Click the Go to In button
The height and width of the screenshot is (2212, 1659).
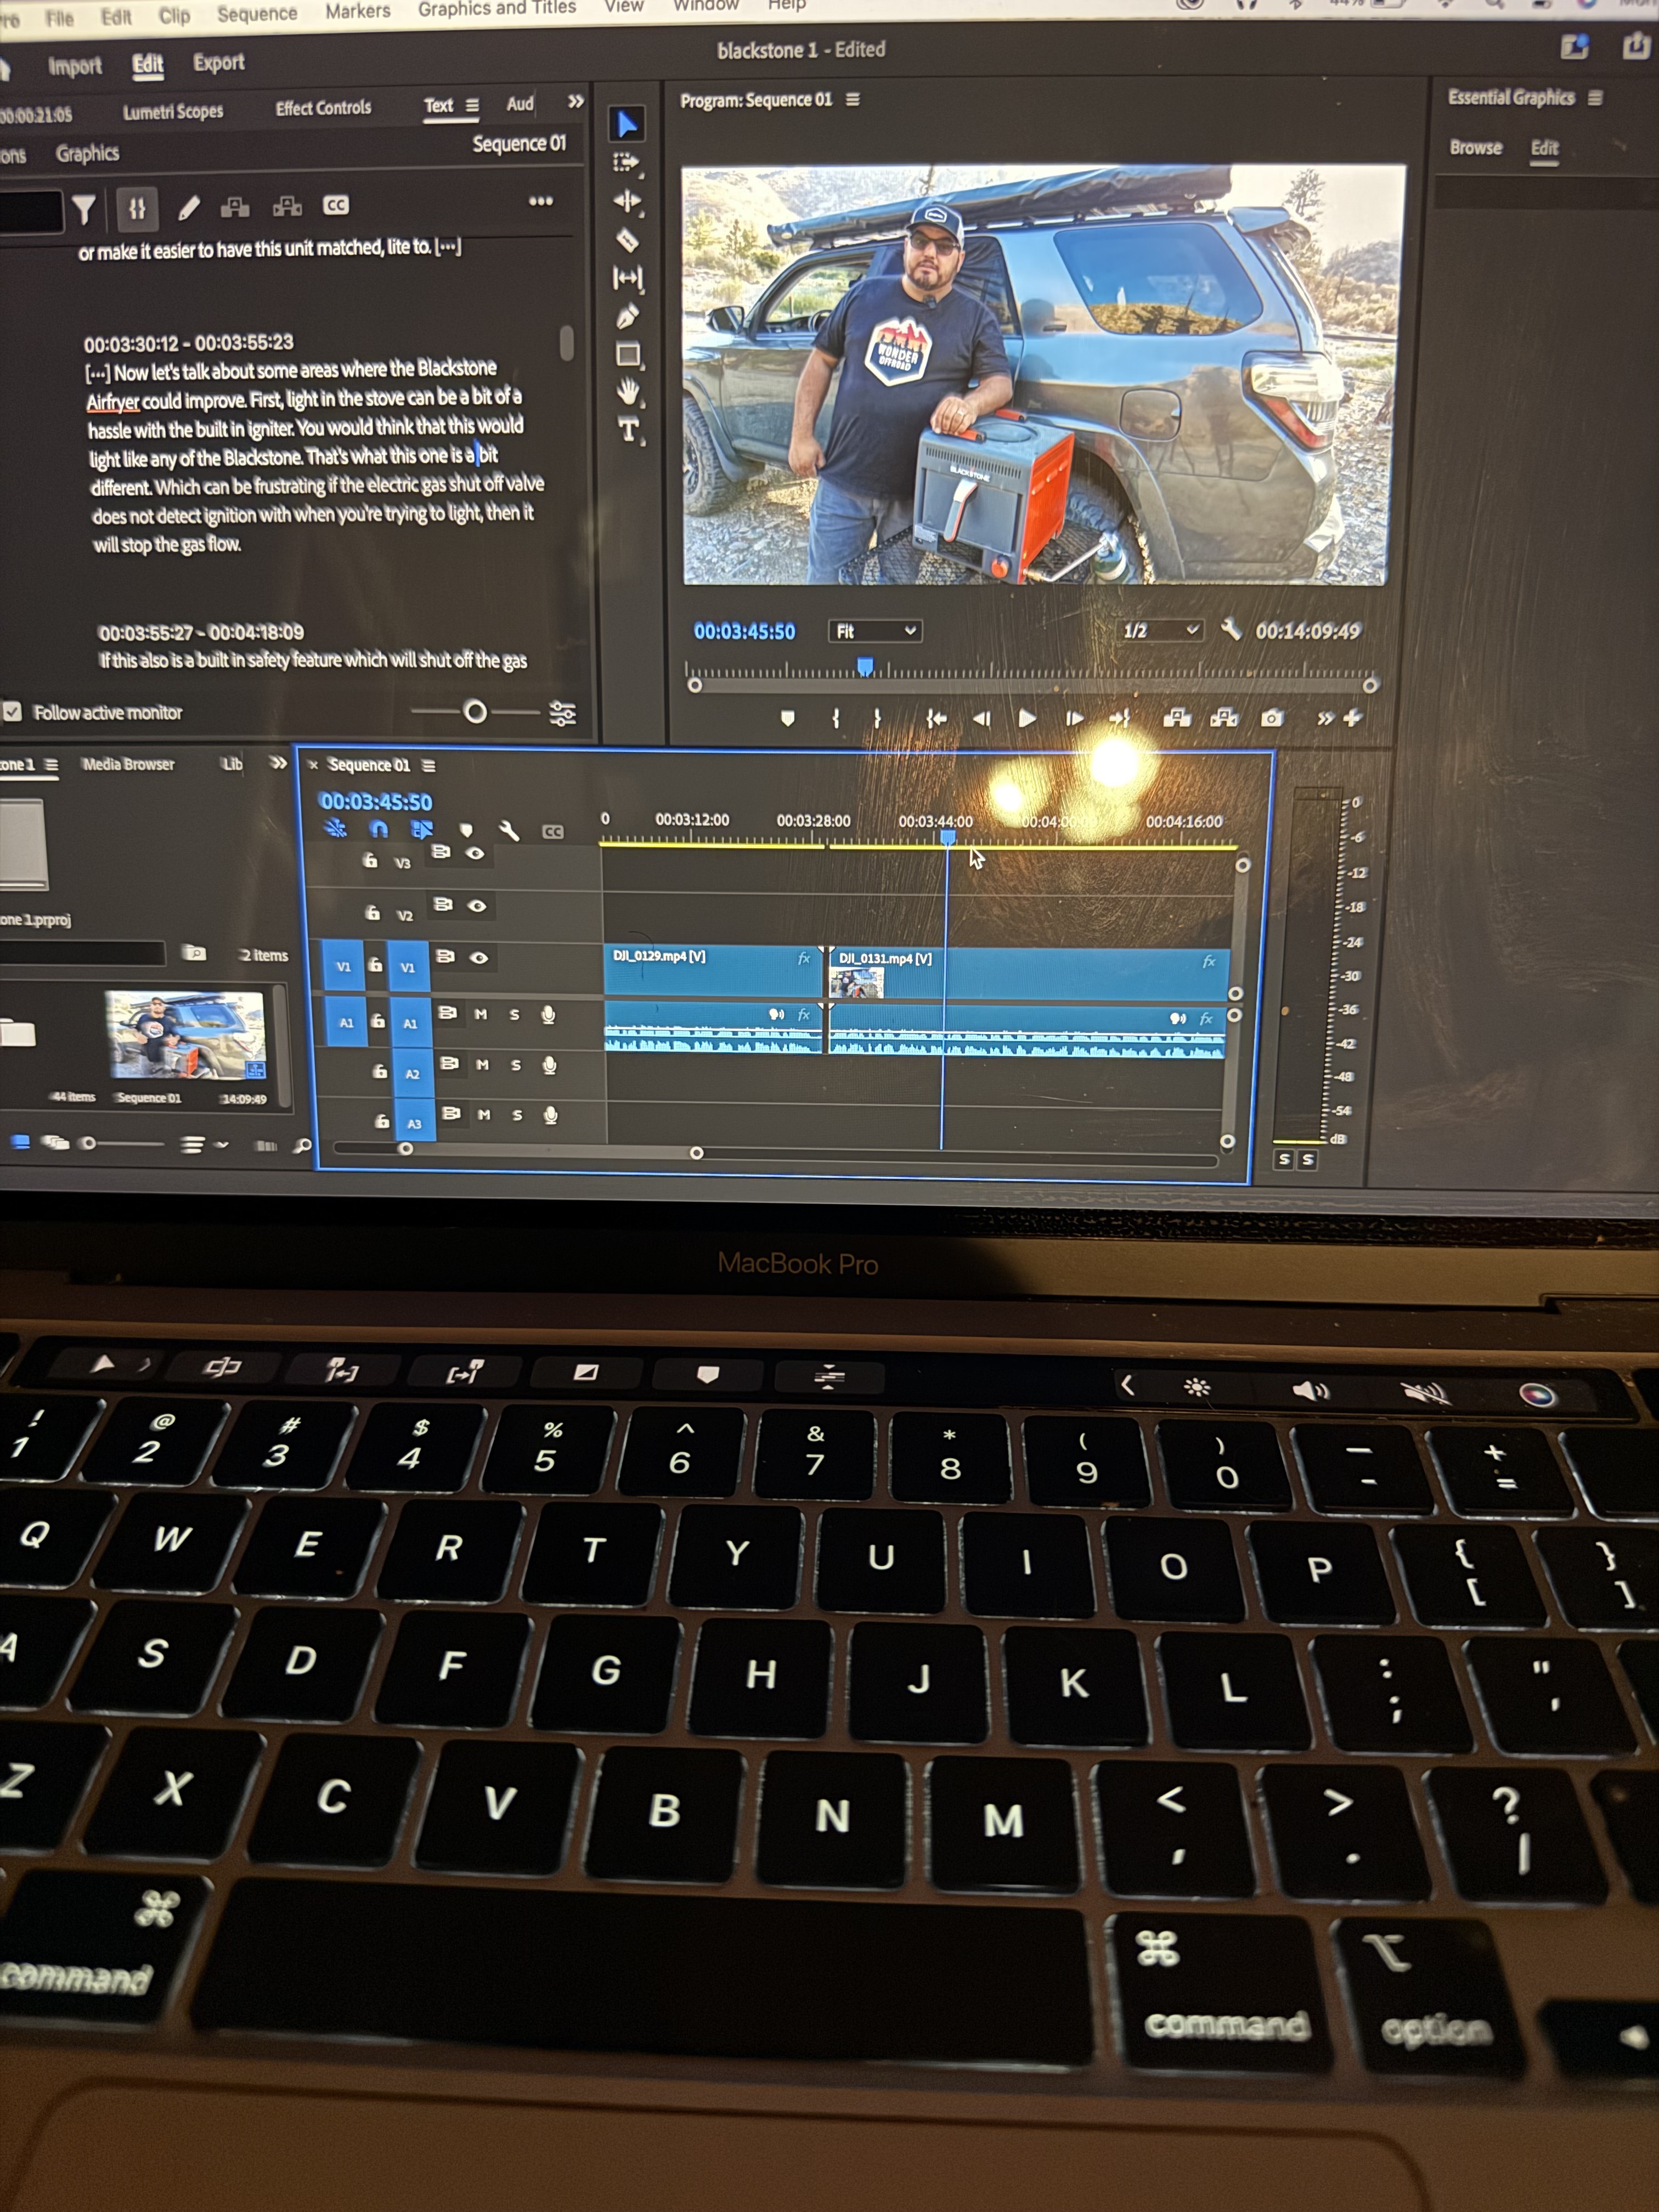click(936, 718)
